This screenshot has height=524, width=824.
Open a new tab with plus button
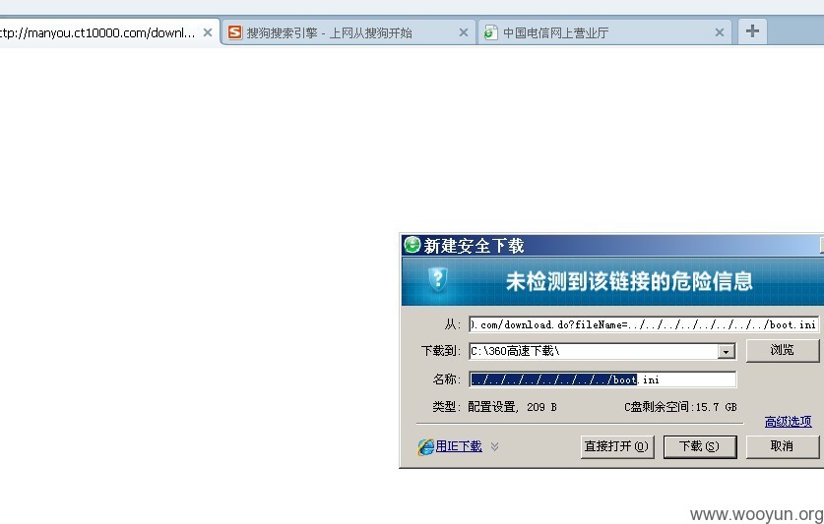(x=752, y=31)
